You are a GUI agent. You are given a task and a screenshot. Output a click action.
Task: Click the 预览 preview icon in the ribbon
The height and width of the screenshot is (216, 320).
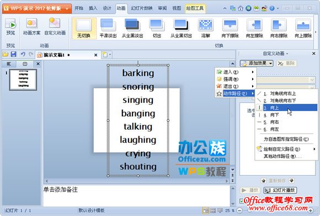10,27
